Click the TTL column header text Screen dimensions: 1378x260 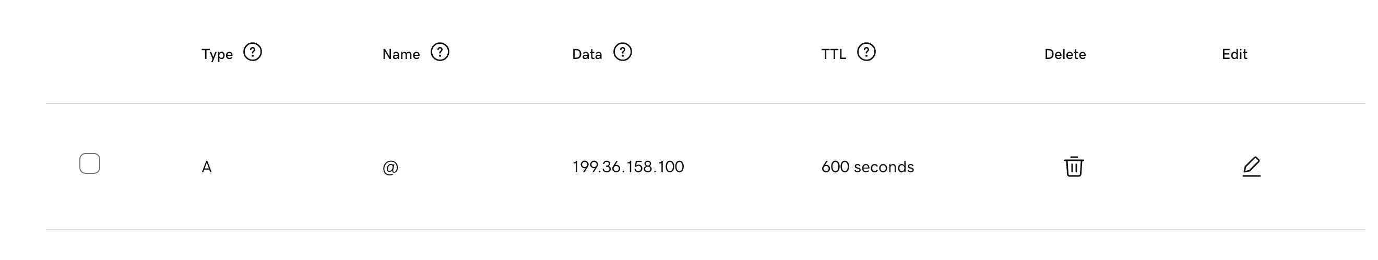(834, 55)
